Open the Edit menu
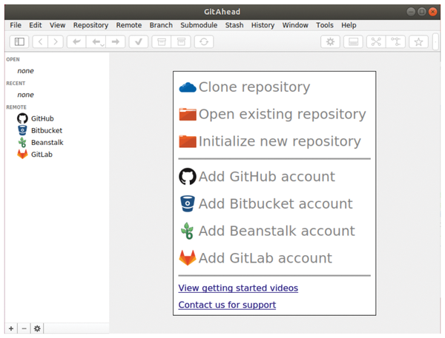Viewport: 445px width, 338px height. coord(36,25)
